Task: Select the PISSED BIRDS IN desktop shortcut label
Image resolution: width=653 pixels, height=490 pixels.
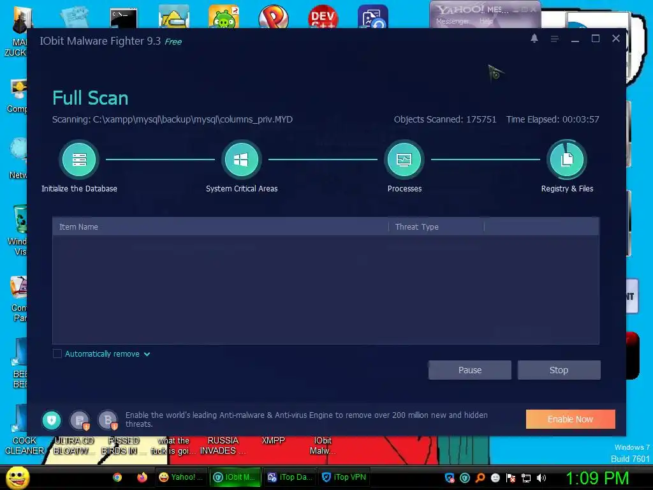Action: pos(123,445)
